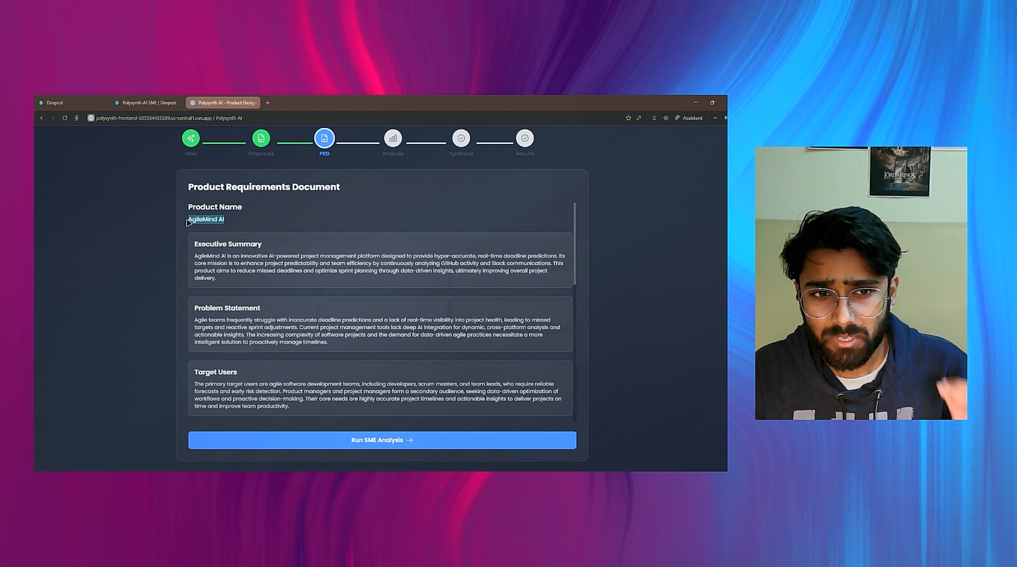Image resolution: width=1017 pixels, height=567 pixels.
Task: Click the PRD panel scrollbar
Action: [574, 243]
